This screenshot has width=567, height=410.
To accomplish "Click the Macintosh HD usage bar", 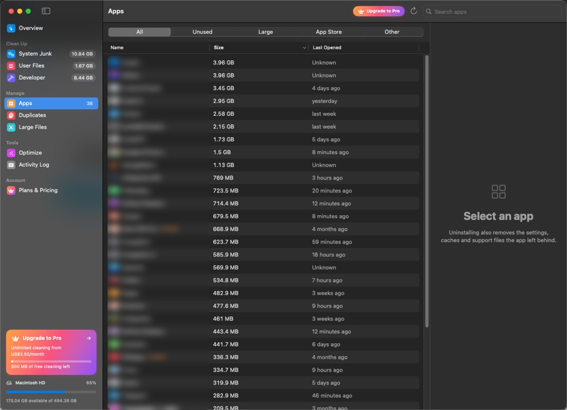I will [x=51, y=392].
